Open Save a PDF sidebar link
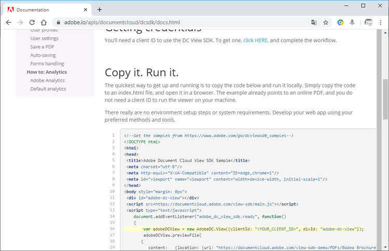The image size is (389, 251). (42, 47)
